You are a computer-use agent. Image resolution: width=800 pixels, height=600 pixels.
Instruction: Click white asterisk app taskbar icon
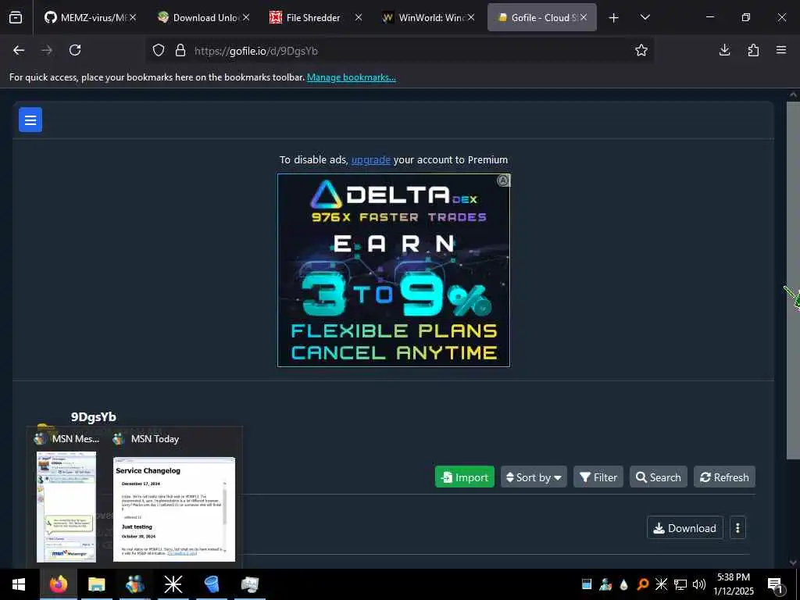[173, 584]
